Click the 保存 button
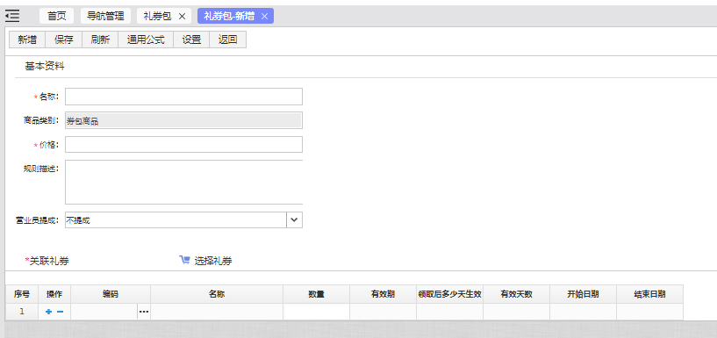This screenshot has height=338, width=717. [x=63, y=40]
